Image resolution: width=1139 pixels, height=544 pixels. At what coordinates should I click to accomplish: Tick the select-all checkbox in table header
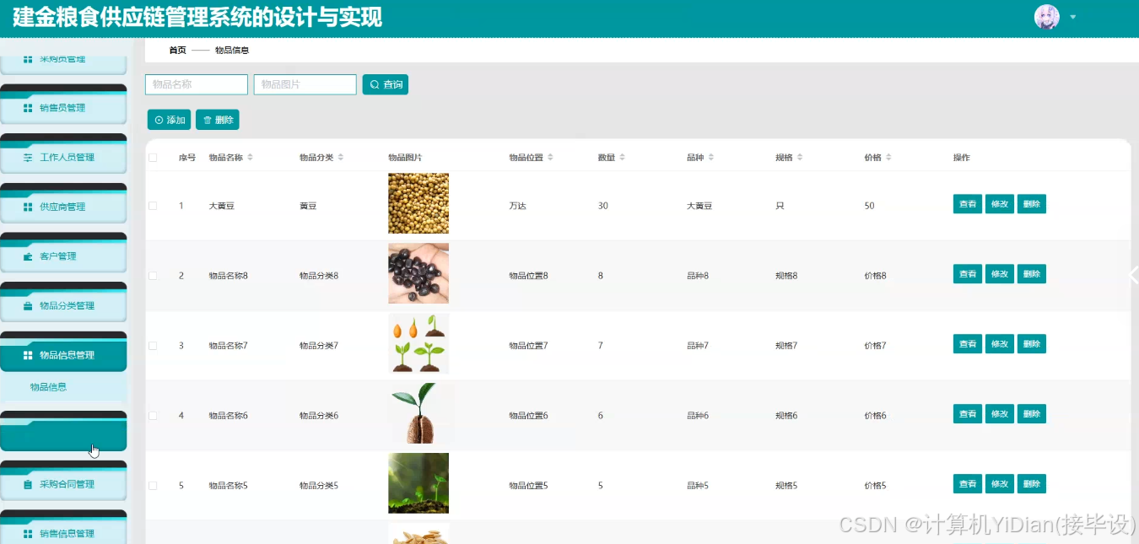coord(153,158)
